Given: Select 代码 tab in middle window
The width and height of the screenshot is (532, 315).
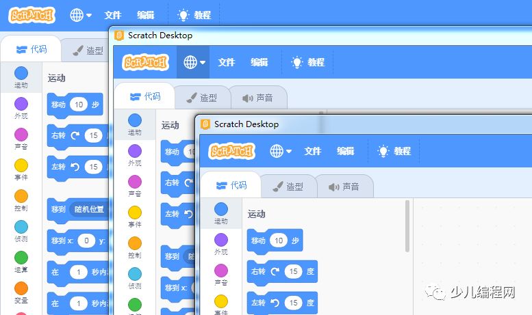Looking at the screenshot, I should (x=145, y=96).
